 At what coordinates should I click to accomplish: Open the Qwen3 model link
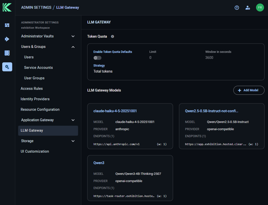pos(99,163)
